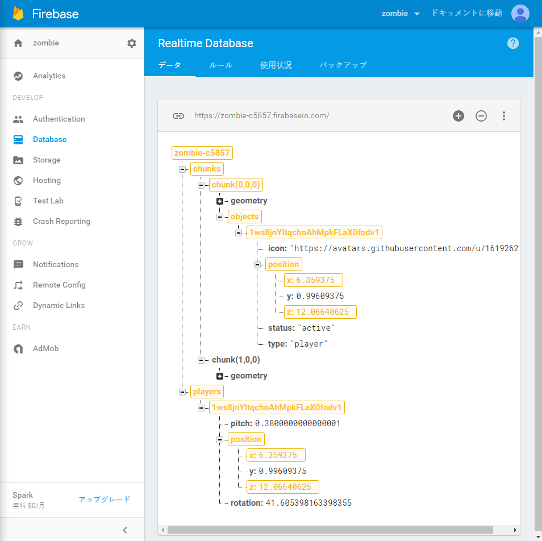Open project settings gear icon
Image resolution: width=542 pixels, height=541 pixels.
pos(132,43)
